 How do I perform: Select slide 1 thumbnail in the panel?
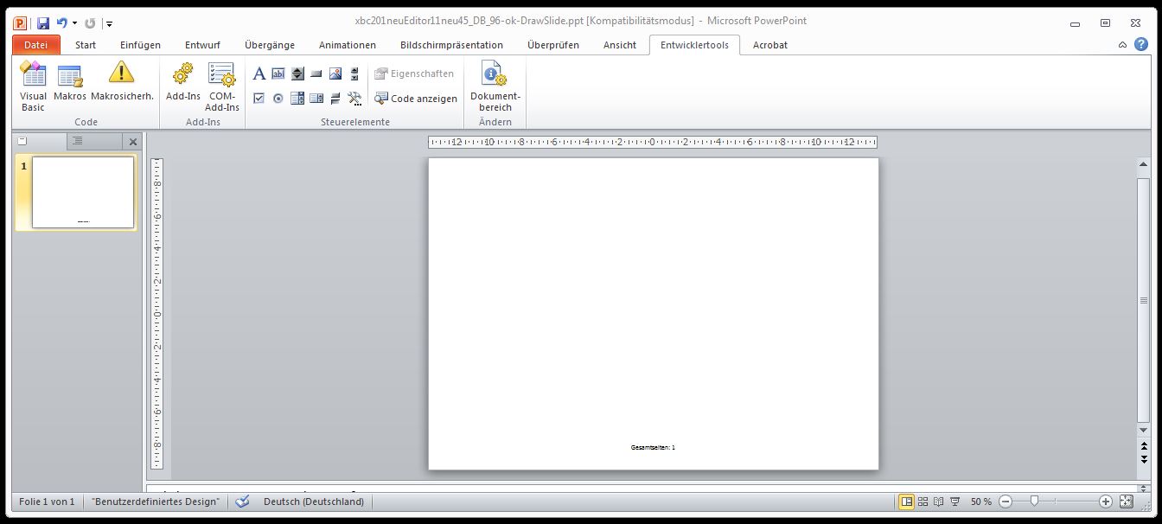click(x=83, y=192)
